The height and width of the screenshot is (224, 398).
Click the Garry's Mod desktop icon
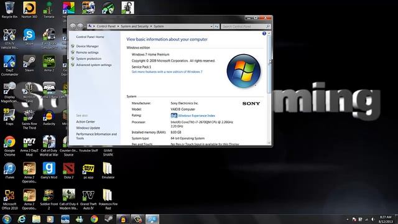tap(49, 170)
